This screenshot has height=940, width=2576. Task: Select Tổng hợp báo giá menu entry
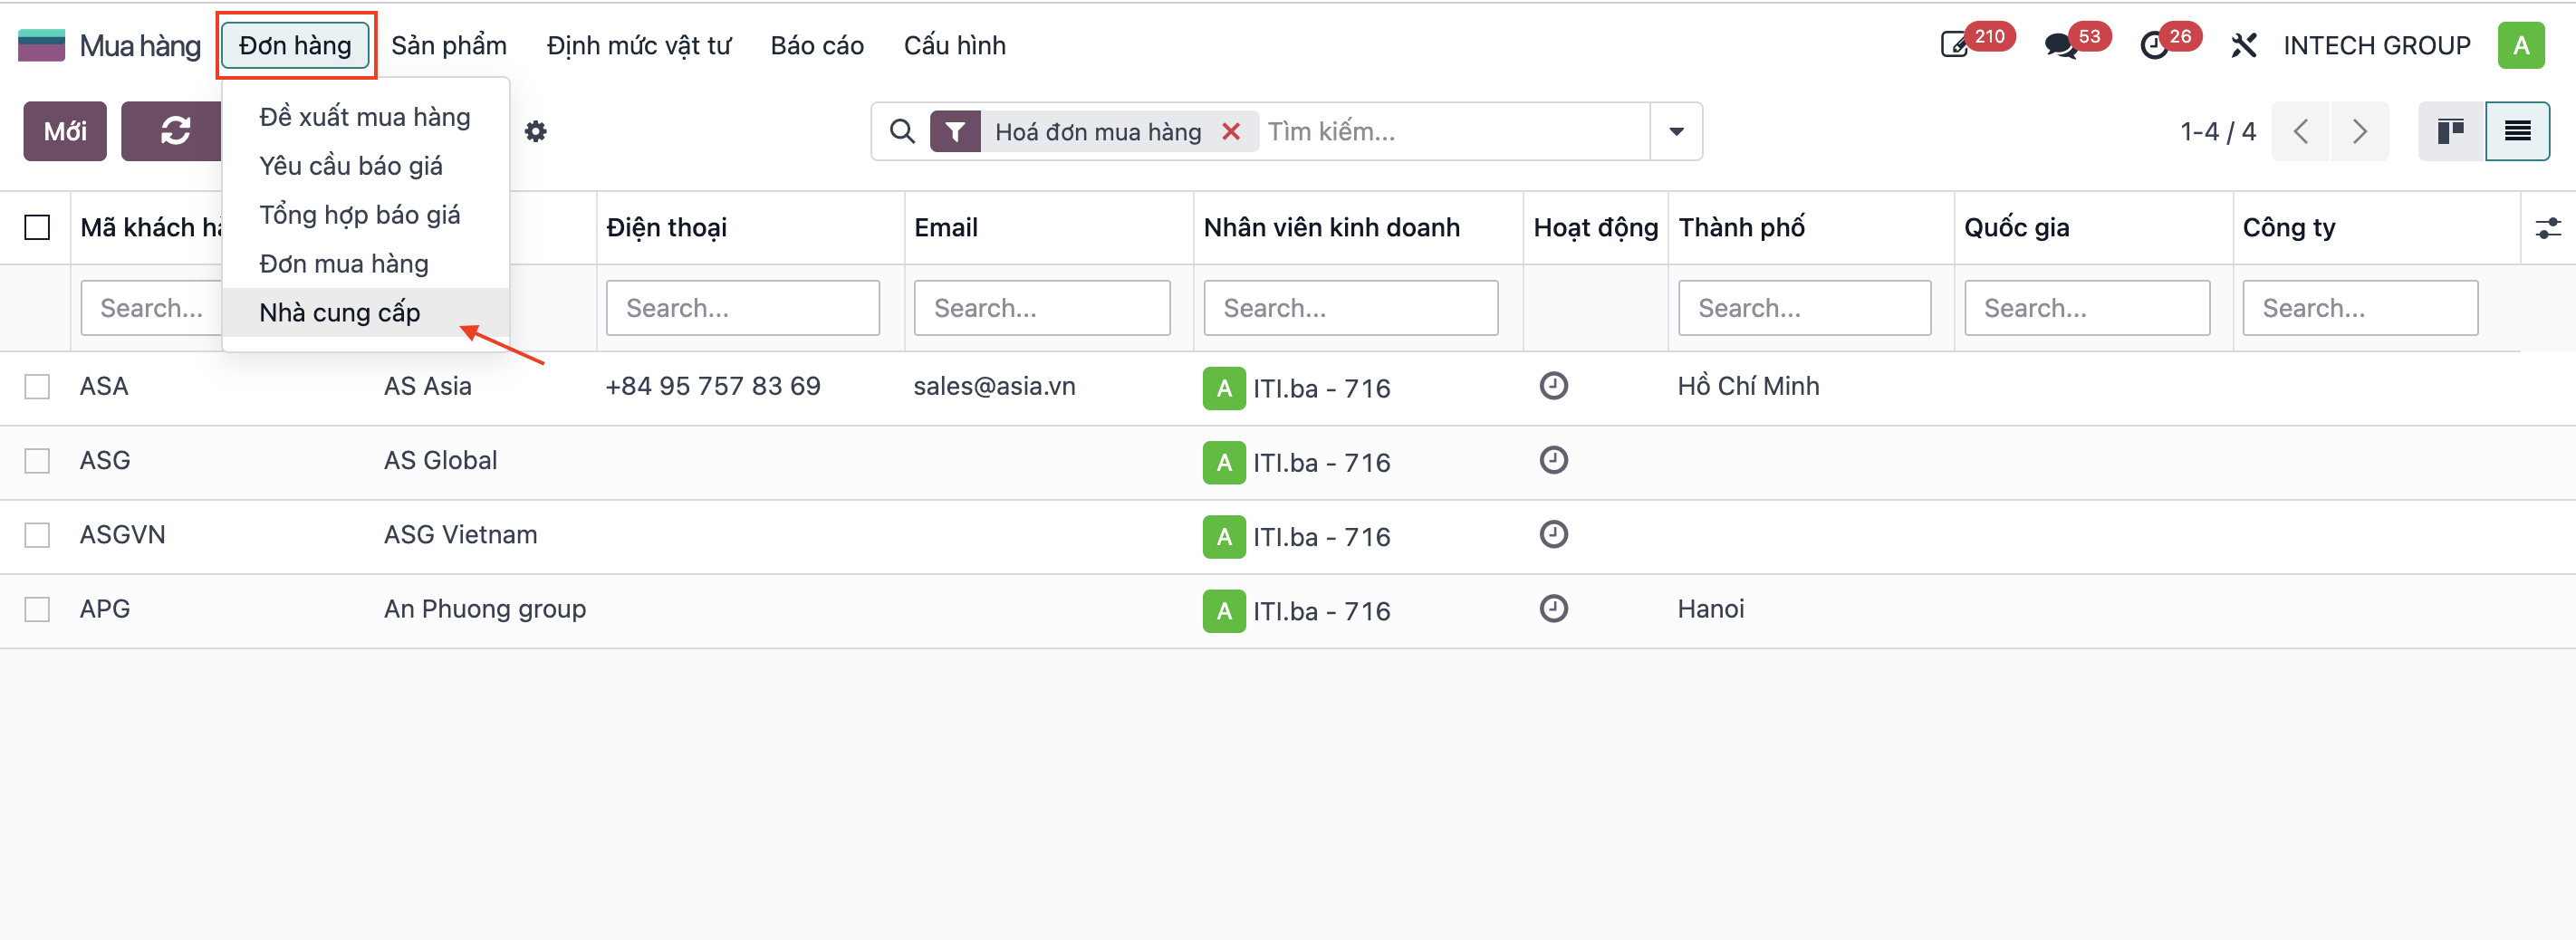365,215
